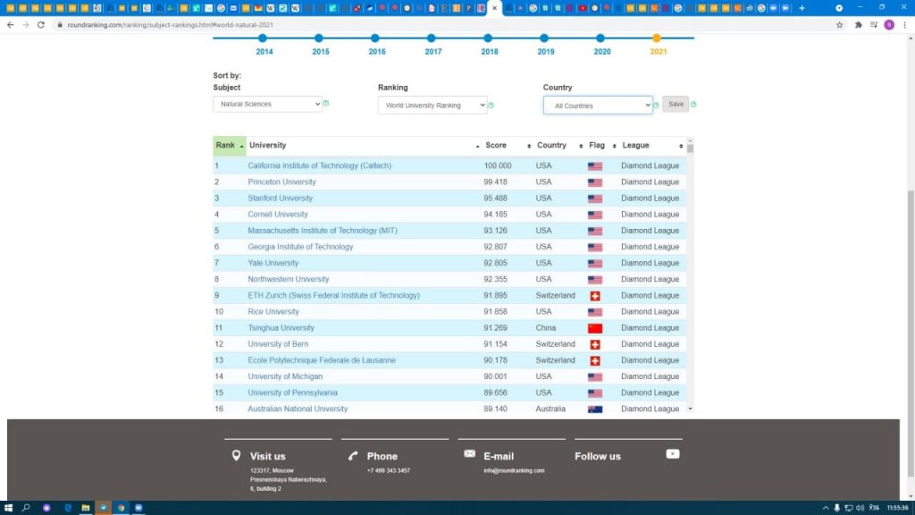Click the ranking table's scroll down arrow
The height and width of the screenshot is (515, 915).
click(x=691, y=409)
